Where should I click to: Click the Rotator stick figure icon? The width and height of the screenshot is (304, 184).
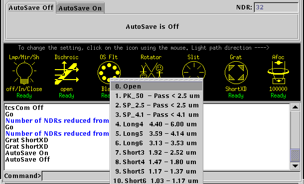(152, 70)
